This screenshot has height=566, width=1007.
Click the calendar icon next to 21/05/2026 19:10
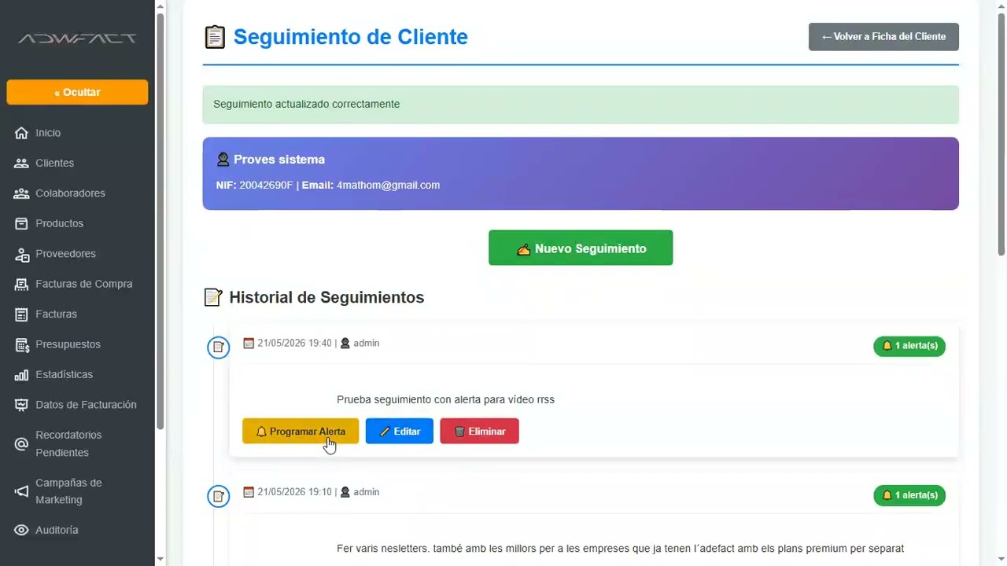[x=249, y=492]
